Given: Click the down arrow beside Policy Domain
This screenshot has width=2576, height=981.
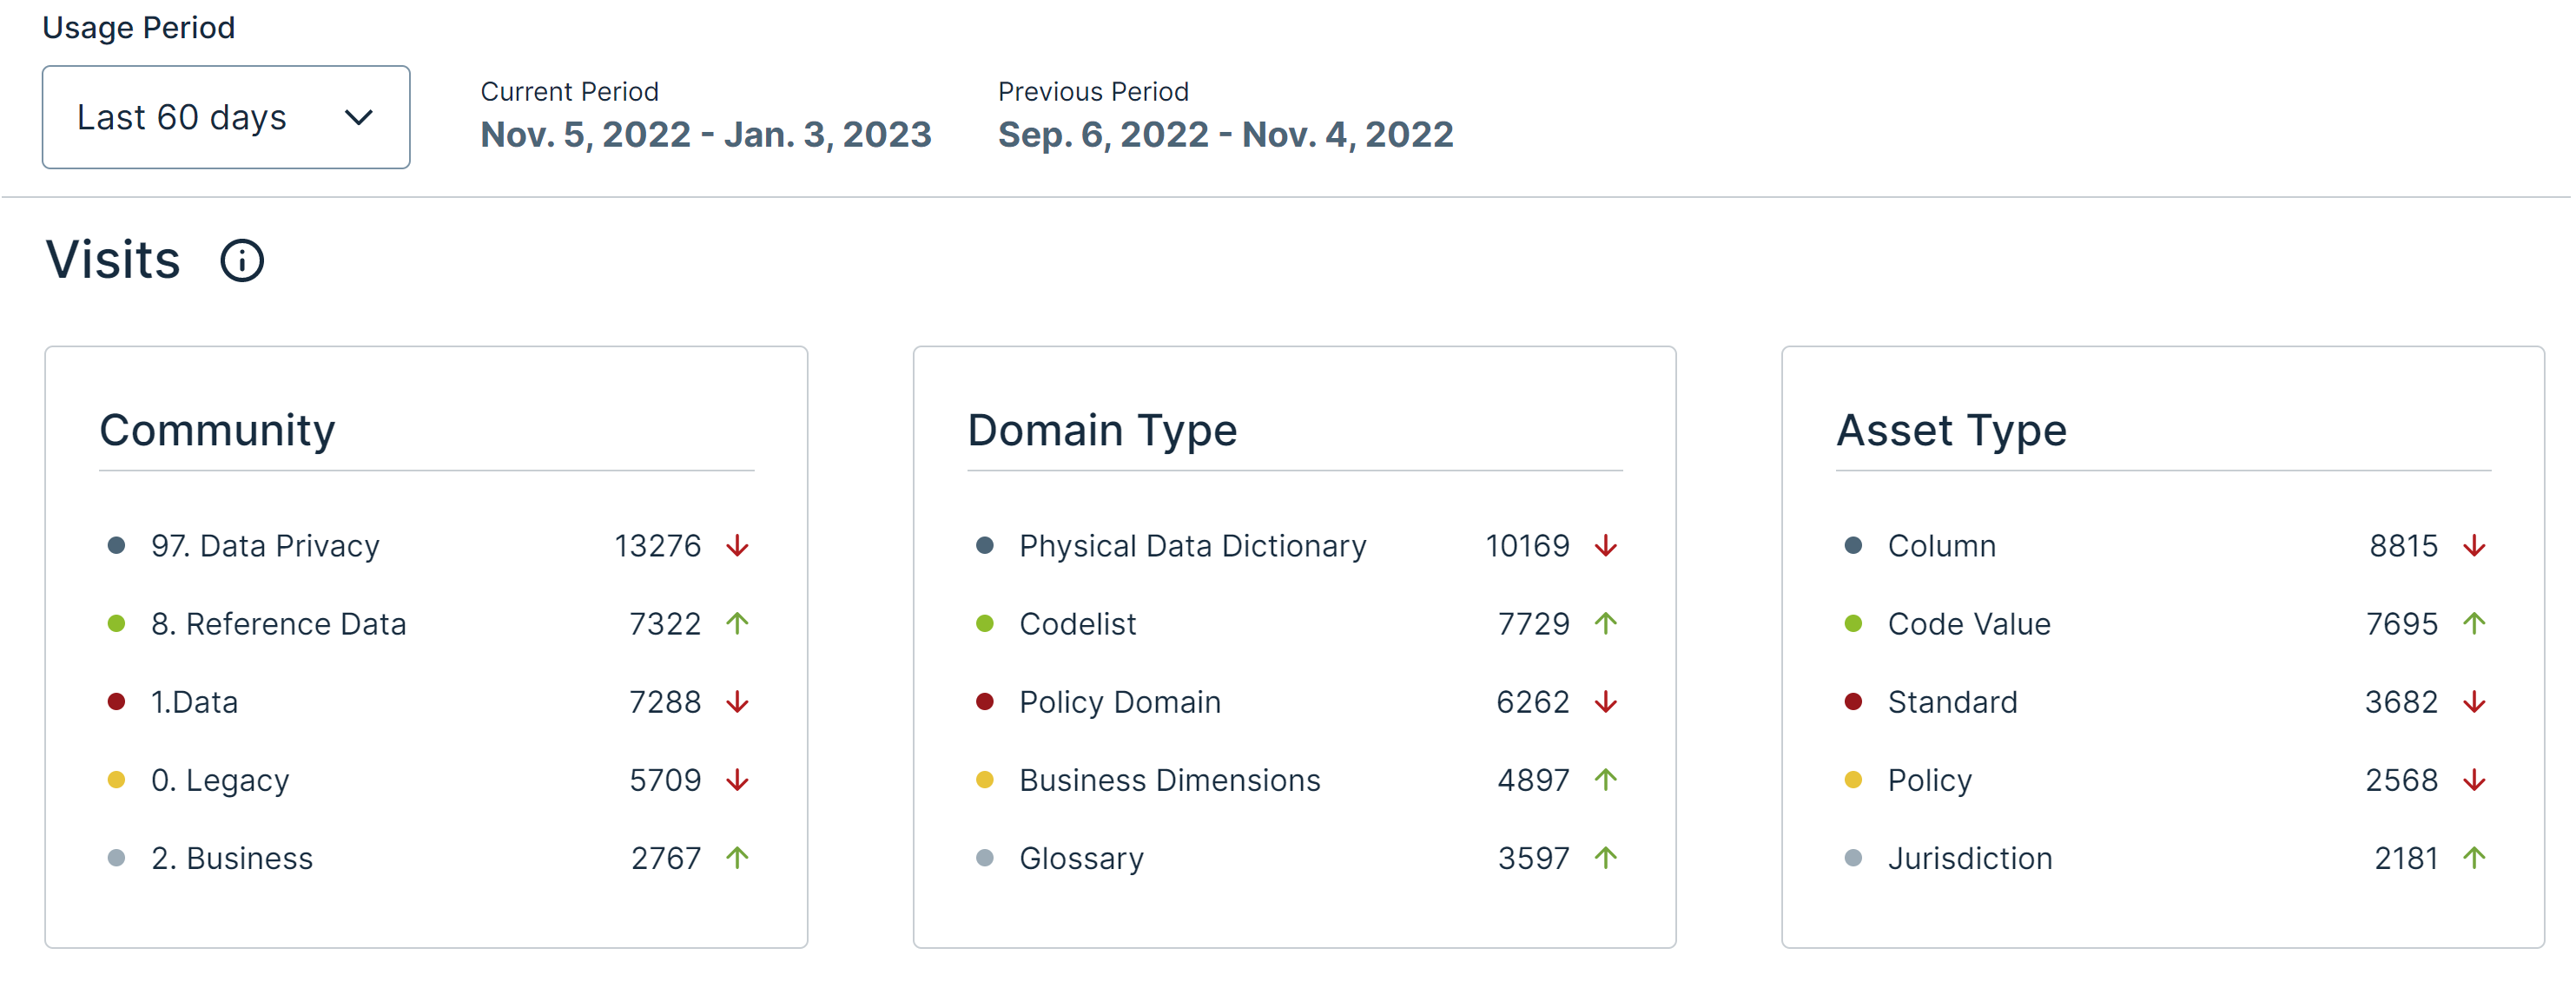Looking at the screenshot, I should [x=1606, y=702].
